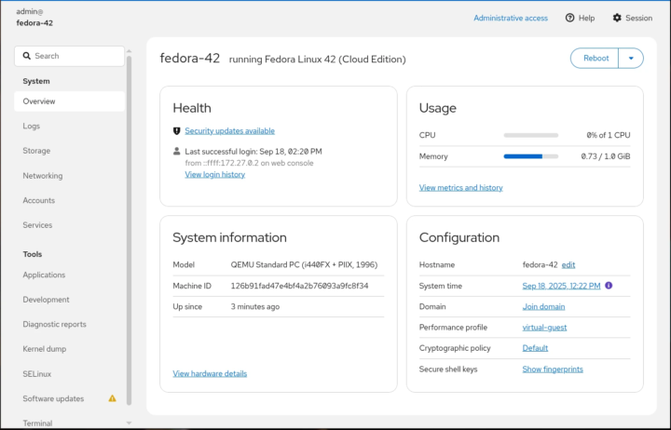Open Accounts in sidebar
The width and height of the screenshot is (671, 430).
pos(69,200)
